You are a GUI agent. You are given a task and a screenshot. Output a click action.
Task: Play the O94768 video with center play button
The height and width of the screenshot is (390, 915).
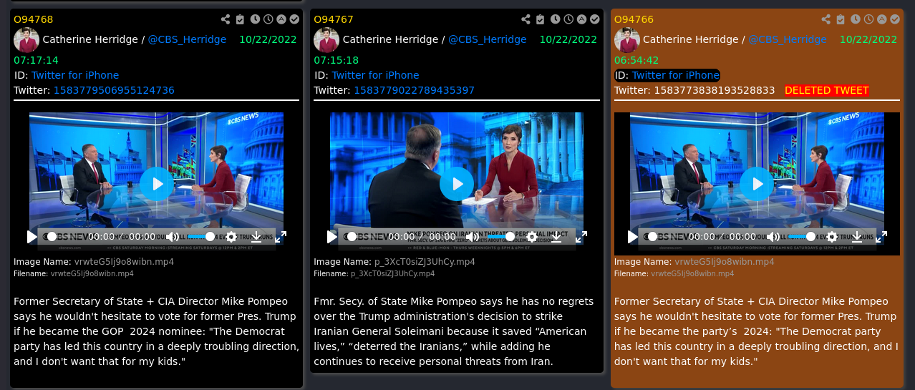tap(157, 184)
